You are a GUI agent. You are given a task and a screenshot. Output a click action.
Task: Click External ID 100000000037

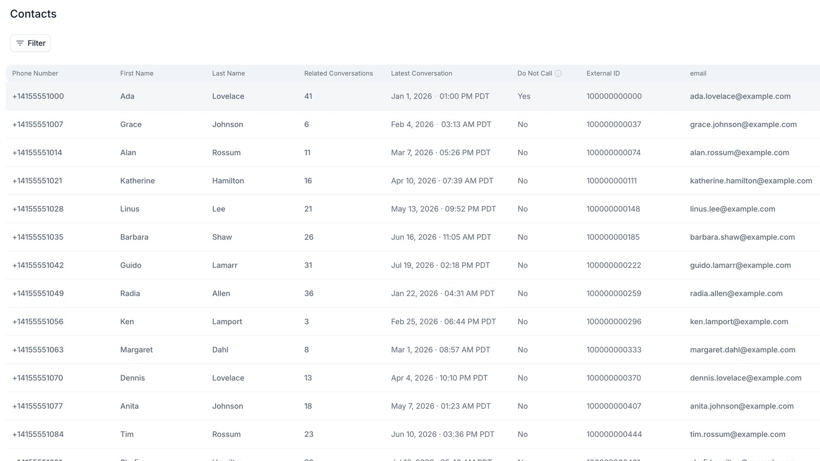[x=614, y=124]
